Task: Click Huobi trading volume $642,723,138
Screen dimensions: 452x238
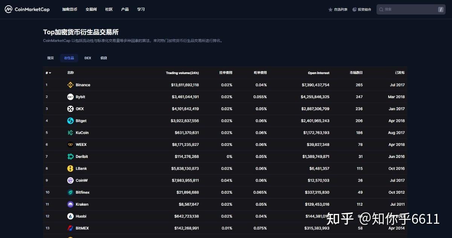Action: [186, 216]
